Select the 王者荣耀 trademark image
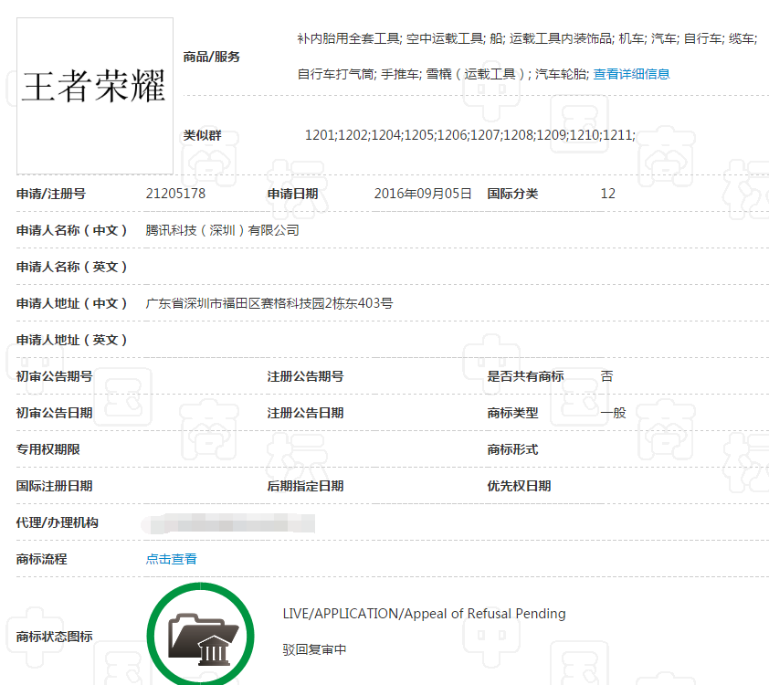Viewport: 769px width, 685px height. [94, 94]
